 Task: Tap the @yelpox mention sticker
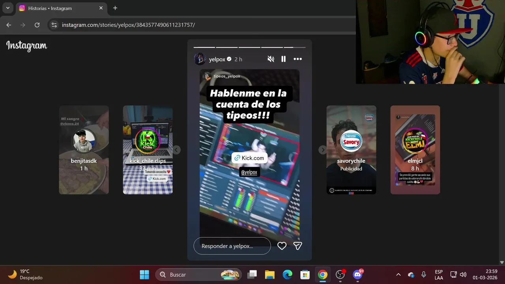coord(249,172)
